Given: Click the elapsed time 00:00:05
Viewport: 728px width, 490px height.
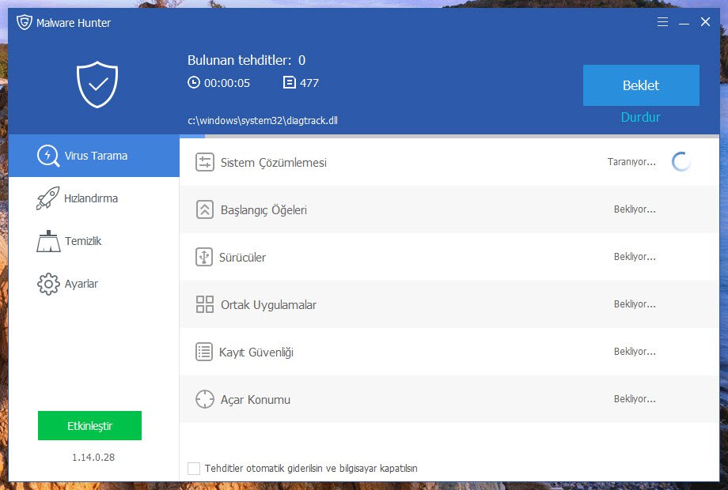Looking at the screenshot, I should pyautogui.click(x=227, y=83).
